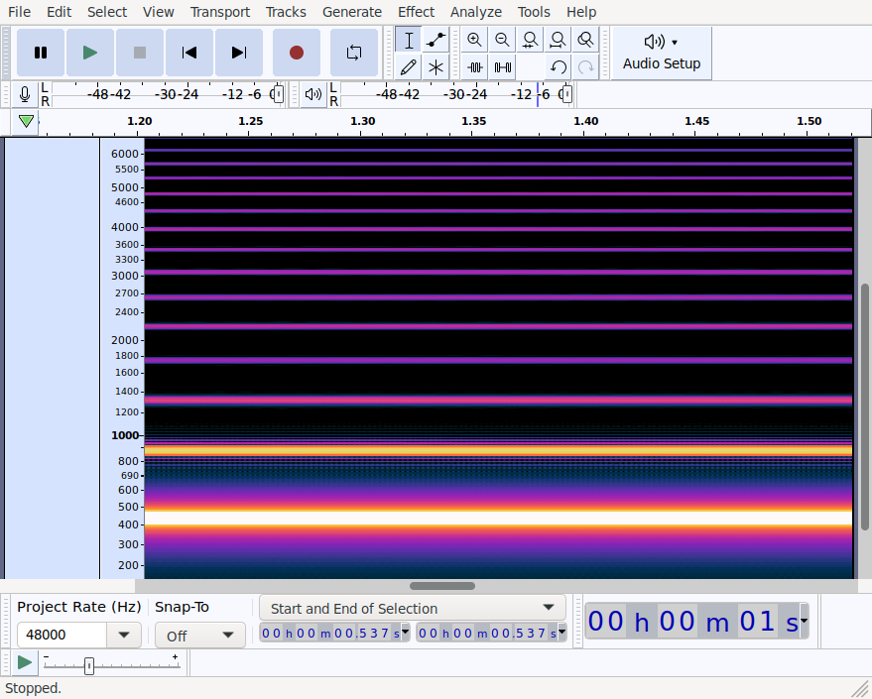Click the 4000 label on frequency scale
872x699 pixels.
(125, 227)
